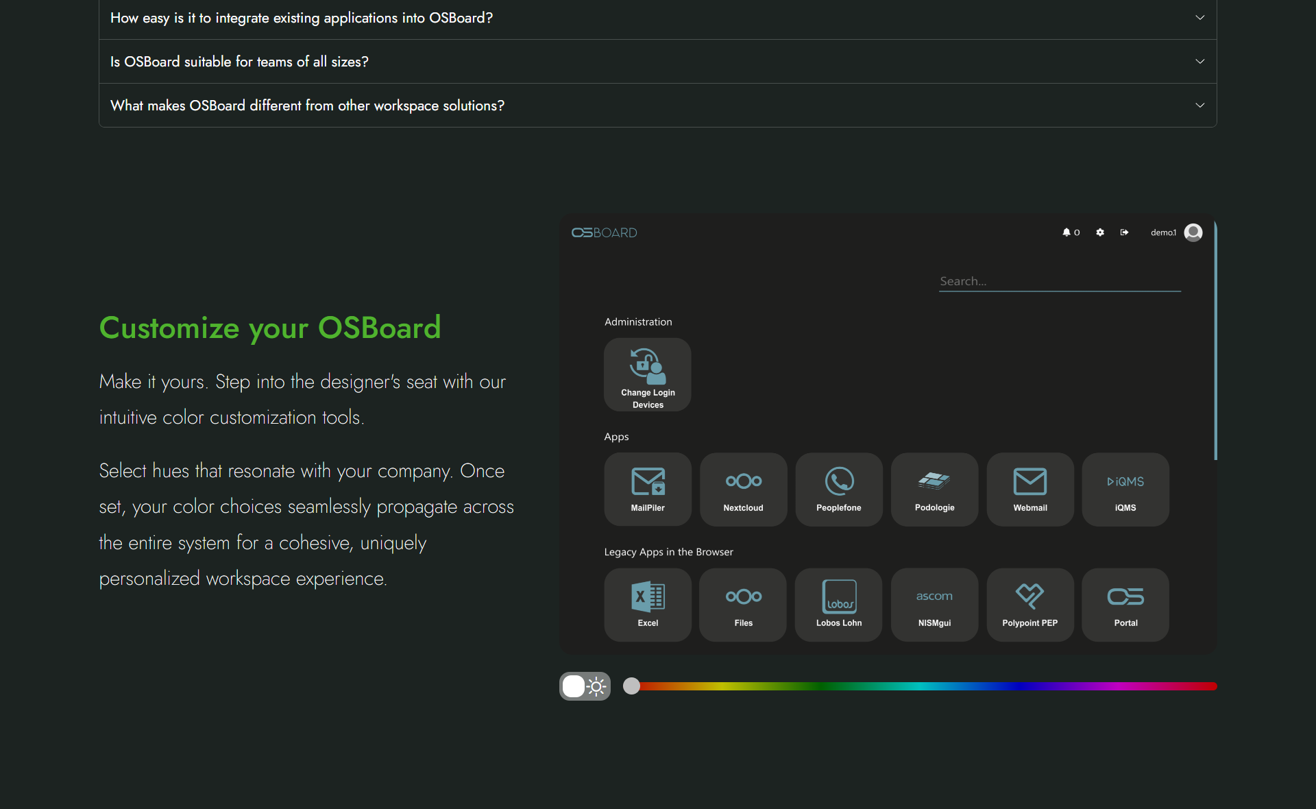Open Webmail
Image resolution: width=1316 pixels, height=809 pixels.
click(1029, 488)
